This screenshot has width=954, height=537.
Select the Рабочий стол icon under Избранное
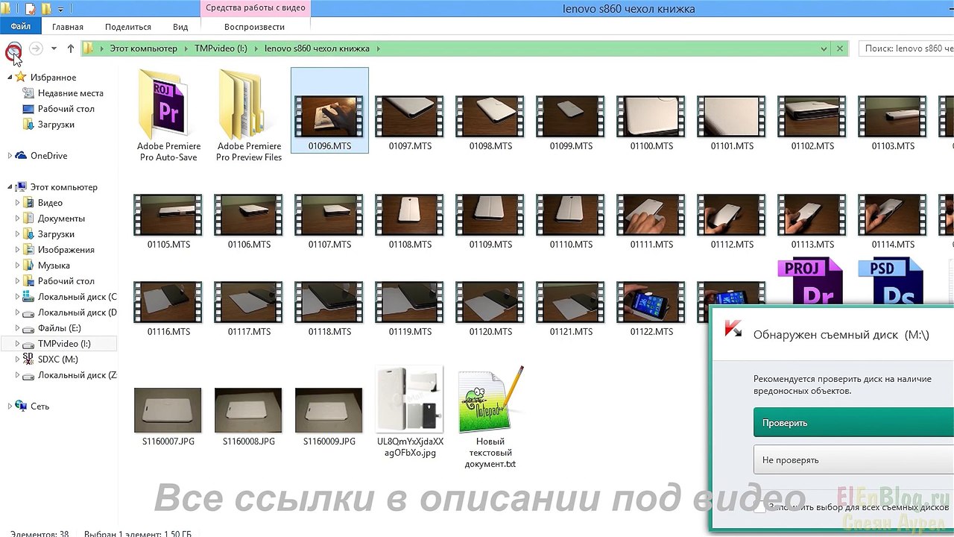(x=28, y=109)
